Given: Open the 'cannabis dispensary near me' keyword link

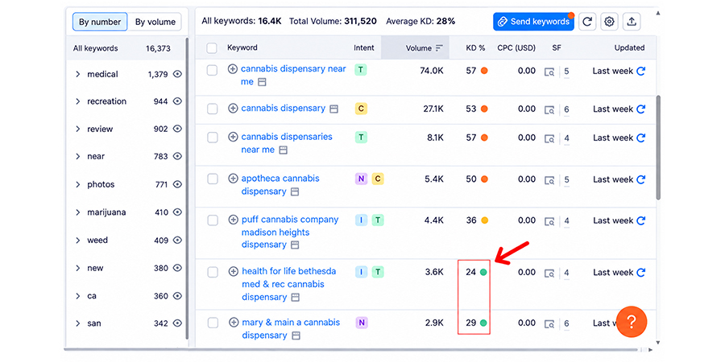Looking at the screenshot, I should point(293,75).
